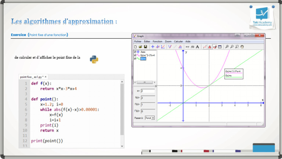Click the 'Les algorithmes d'approximation' title
The height and width of the screenshot is (159, 282).
click(x=64, y=21)
